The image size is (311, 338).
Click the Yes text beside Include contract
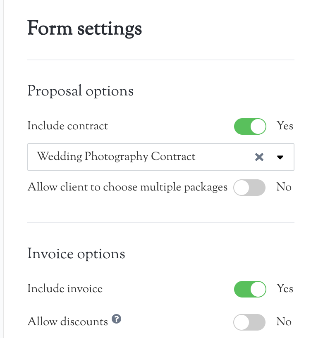click(x=285, y=126)
